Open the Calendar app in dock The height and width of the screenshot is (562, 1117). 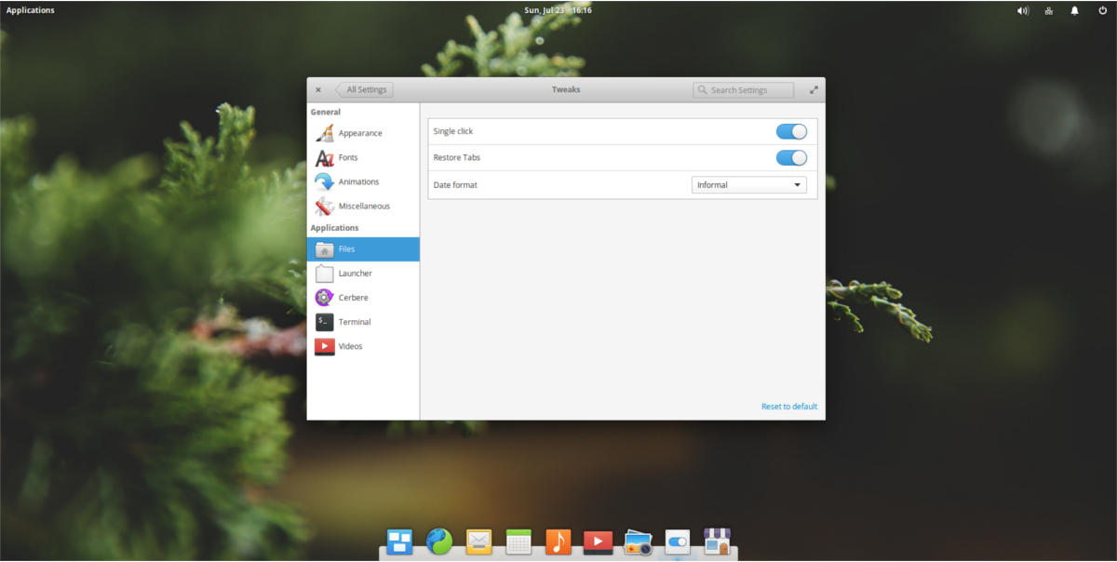[x=518, y=542]
